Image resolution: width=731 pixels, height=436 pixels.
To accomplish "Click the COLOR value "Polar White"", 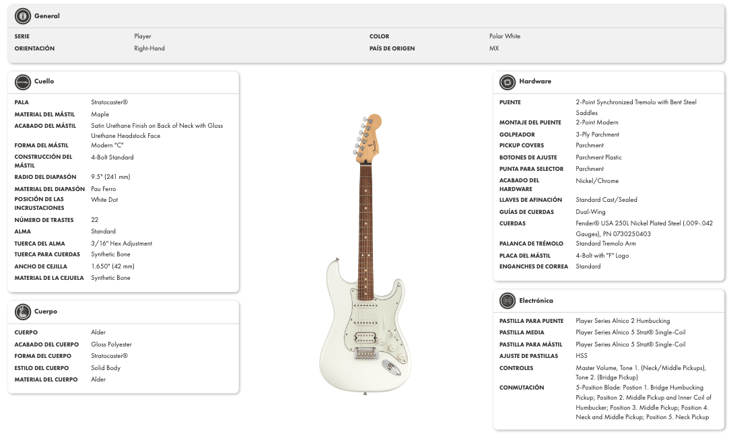I will pyautogui.click(x=505, y=36).
